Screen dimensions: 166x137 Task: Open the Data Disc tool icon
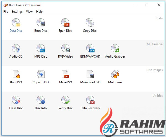point(16,22)
